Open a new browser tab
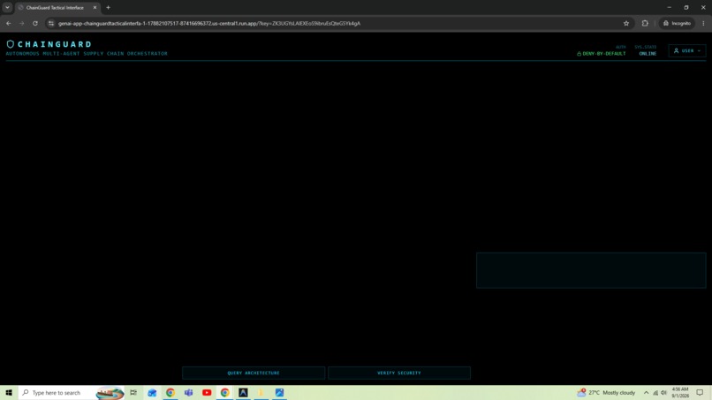The image size is (712, 400). click(x=108, y=8)
